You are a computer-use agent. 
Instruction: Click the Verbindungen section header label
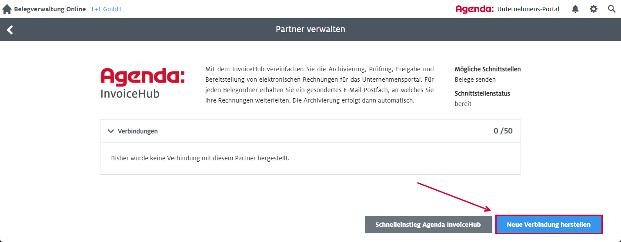point(138,131)
